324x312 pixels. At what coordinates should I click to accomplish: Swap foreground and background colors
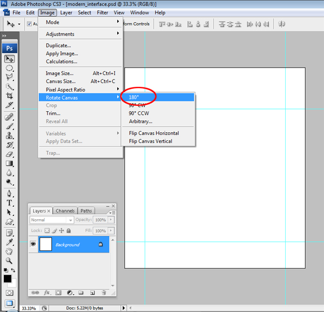click(x=13, y=270)
